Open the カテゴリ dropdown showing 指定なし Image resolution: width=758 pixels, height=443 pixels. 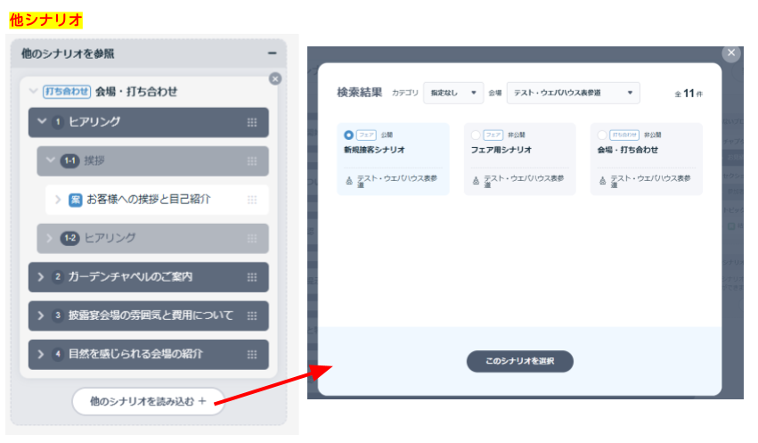tap(452, 93)
